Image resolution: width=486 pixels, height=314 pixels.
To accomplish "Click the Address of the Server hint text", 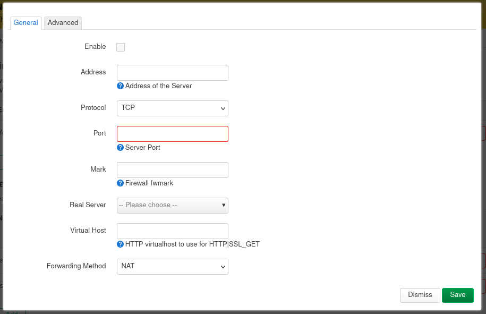I will point(158,86).
